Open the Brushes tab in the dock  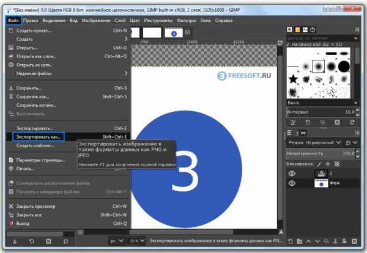tap(289, 29)
